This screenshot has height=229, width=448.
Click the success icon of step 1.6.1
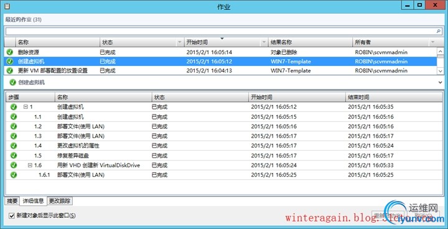(14, 175)
